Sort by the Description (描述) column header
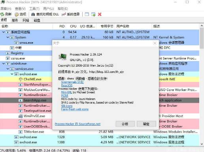204x152 pixels. [x=175, y=26]
